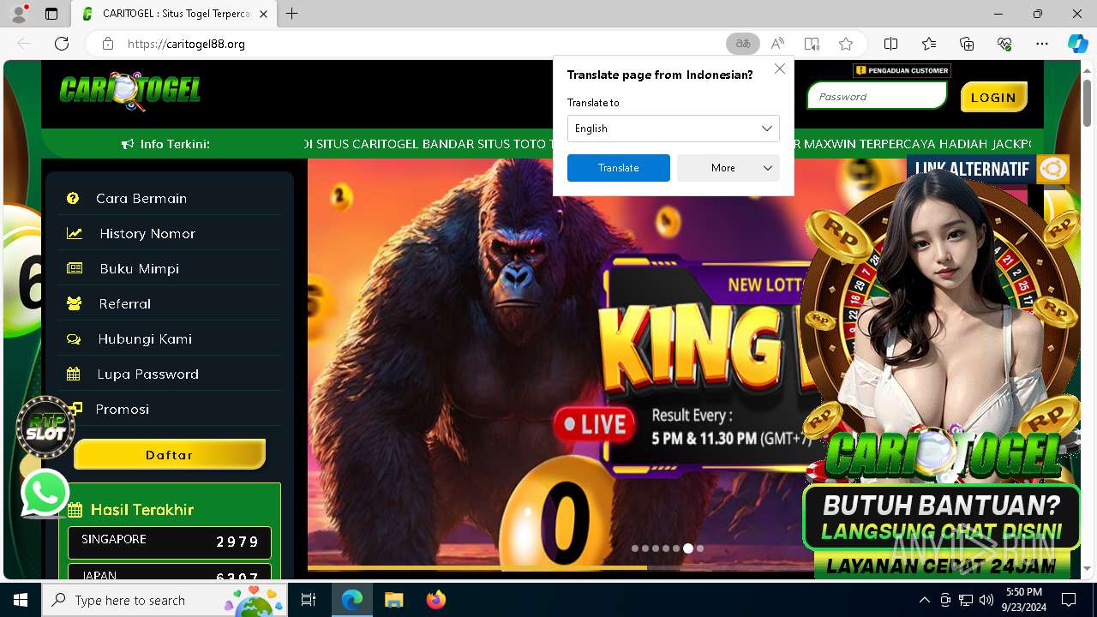Add this page to favorites star
The image size is (1097, 617).
point(846,44)
